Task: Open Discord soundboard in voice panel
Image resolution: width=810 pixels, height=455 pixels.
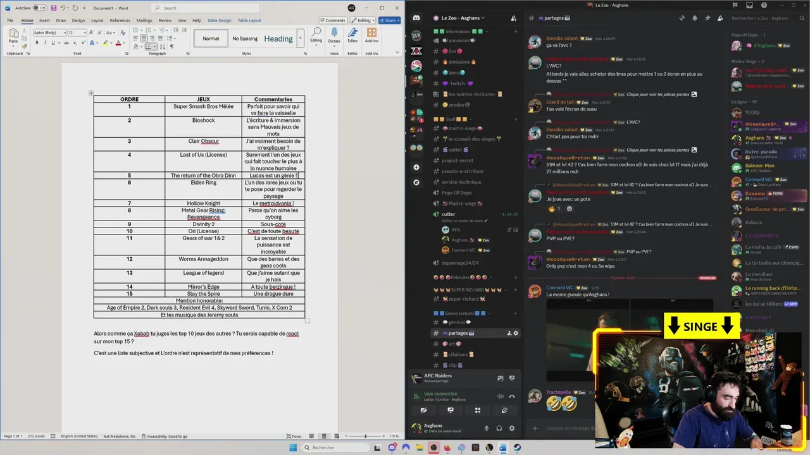Action: point(504,410)
